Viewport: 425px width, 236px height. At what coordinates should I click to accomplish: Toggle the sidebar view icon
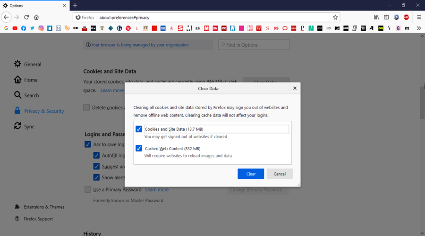click(386, 17)
